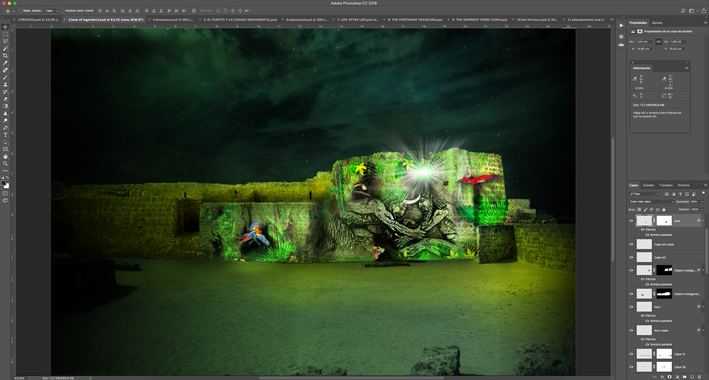709x380 pixels.
Task: Select the Sharpen tool
Action: click(x=5, y=113)
